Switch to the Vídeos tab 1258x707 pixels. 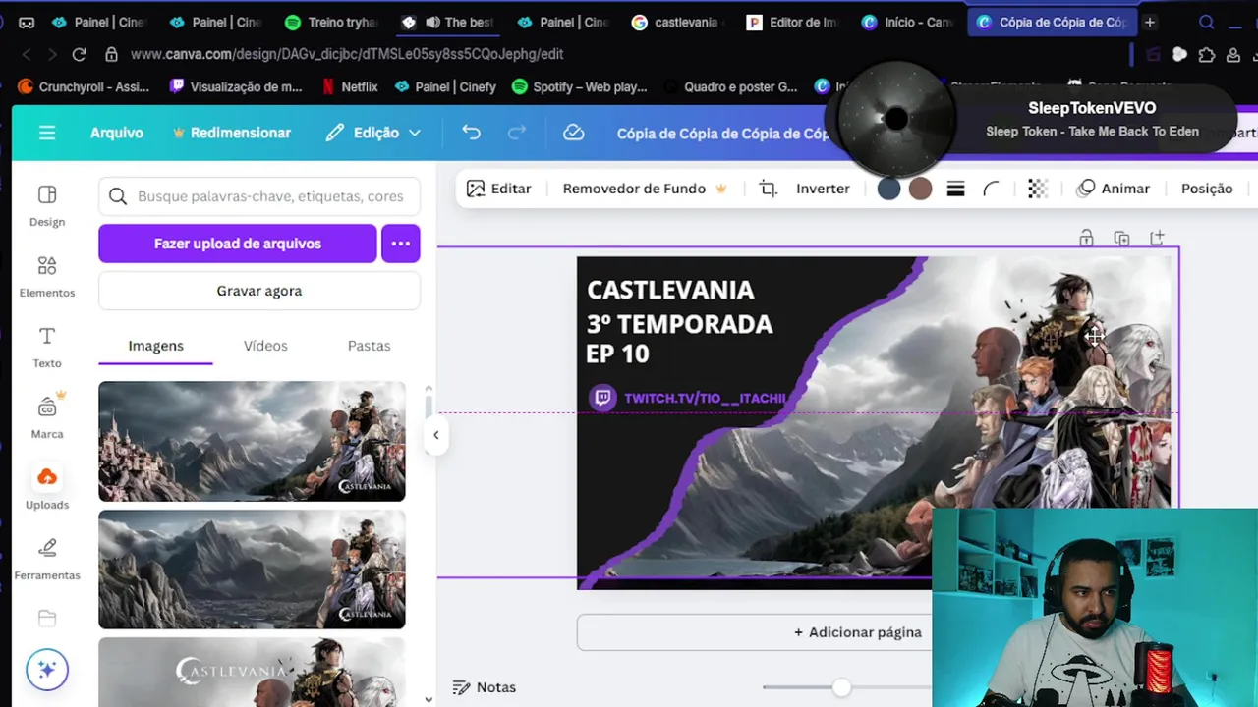265,346
